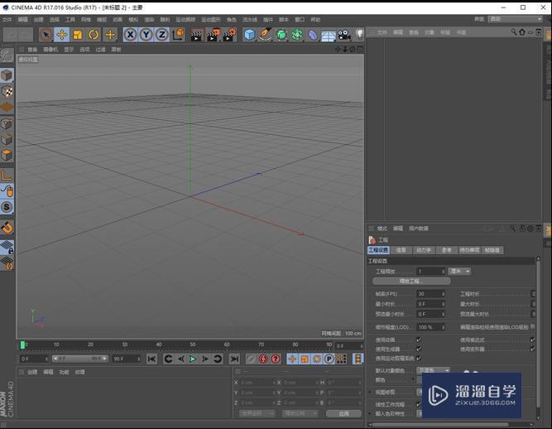Select the Scale tool
Viewport: 552px width, 429px height.
coord(77,35)
